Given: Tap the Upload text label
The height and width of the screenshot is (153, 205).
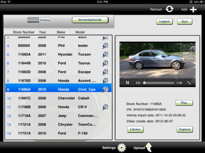Looking at the screenshot, I should pyautogui.click(x=139, y=148).
